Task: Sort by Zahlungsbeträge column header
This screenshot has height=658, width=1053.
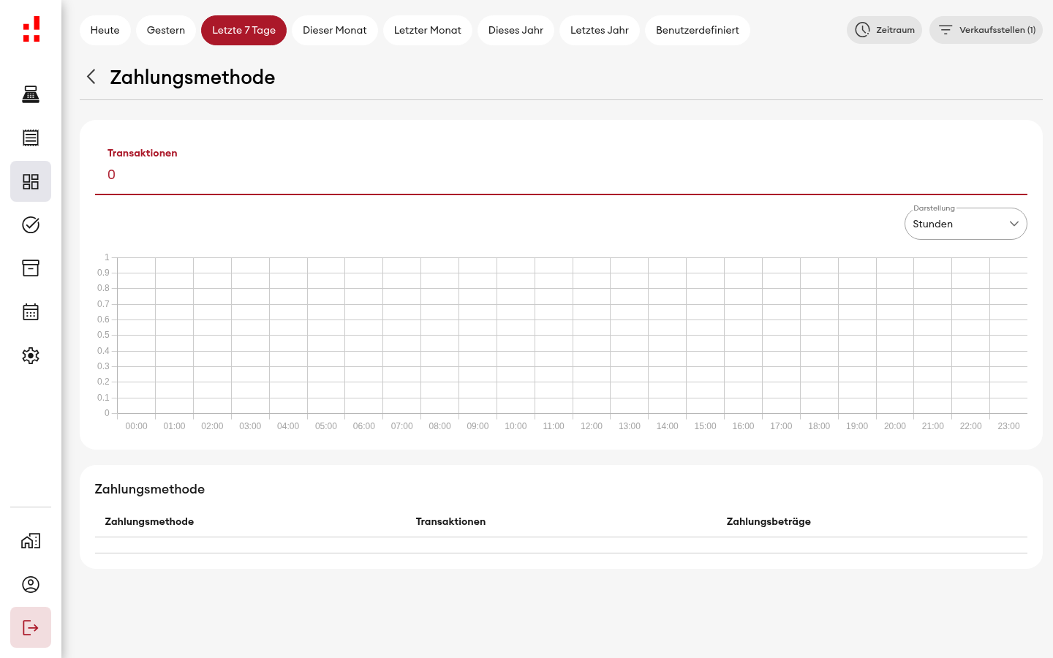Action: click(x=769, y=521)
